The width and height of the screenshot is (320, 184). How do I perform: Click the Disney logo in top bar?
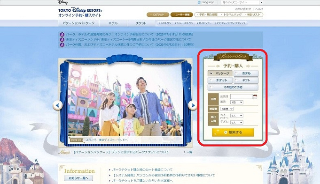pyautogui.click(x=63, y=2)
